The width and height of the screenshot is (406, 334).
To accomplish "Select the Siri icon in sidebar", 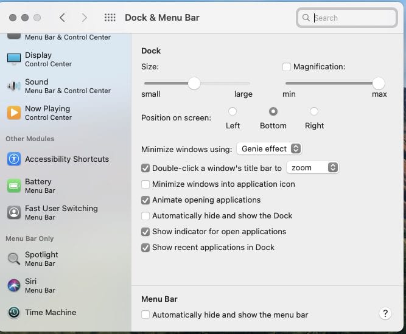I will tap(14, 285).
